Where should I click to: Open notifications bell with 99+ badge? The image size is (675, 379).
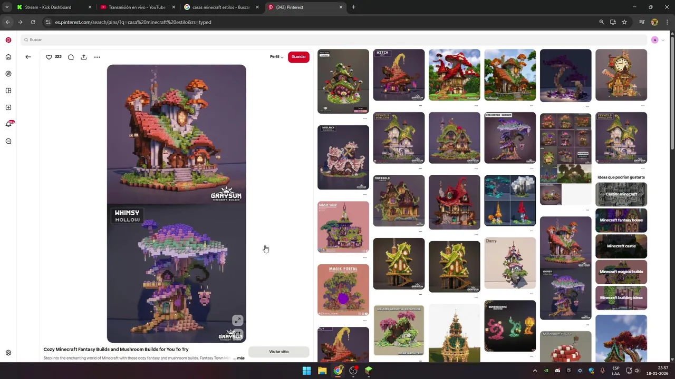click(x=8, y=124)
